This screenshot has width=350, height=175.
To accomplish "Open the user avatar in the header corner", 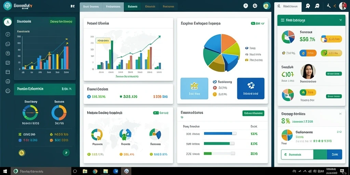I will pyautogui.click(x=342, y=6).
